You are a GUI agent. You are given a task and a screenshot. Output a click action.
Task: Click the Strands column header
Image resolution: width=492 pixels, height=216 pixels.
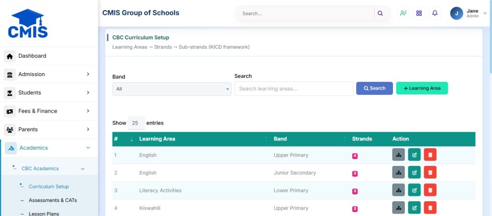coord(362,139)
